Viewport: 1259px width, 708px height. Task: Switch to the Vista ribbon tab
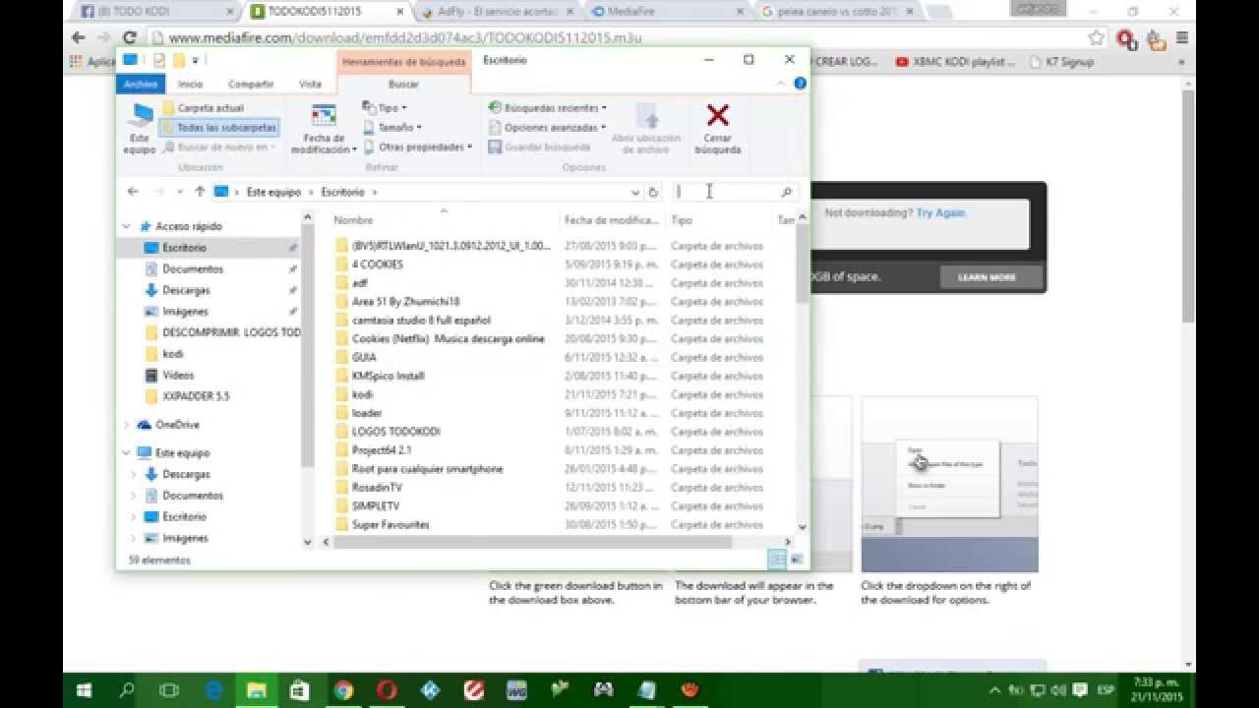[310, 85]
